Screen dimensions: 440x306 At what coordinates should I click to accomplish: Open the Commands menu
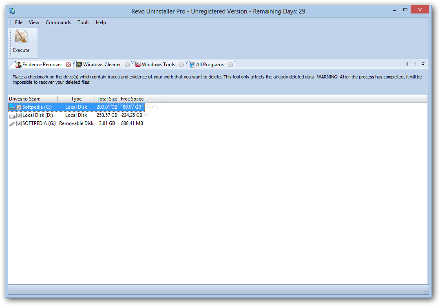coord(58,22)
